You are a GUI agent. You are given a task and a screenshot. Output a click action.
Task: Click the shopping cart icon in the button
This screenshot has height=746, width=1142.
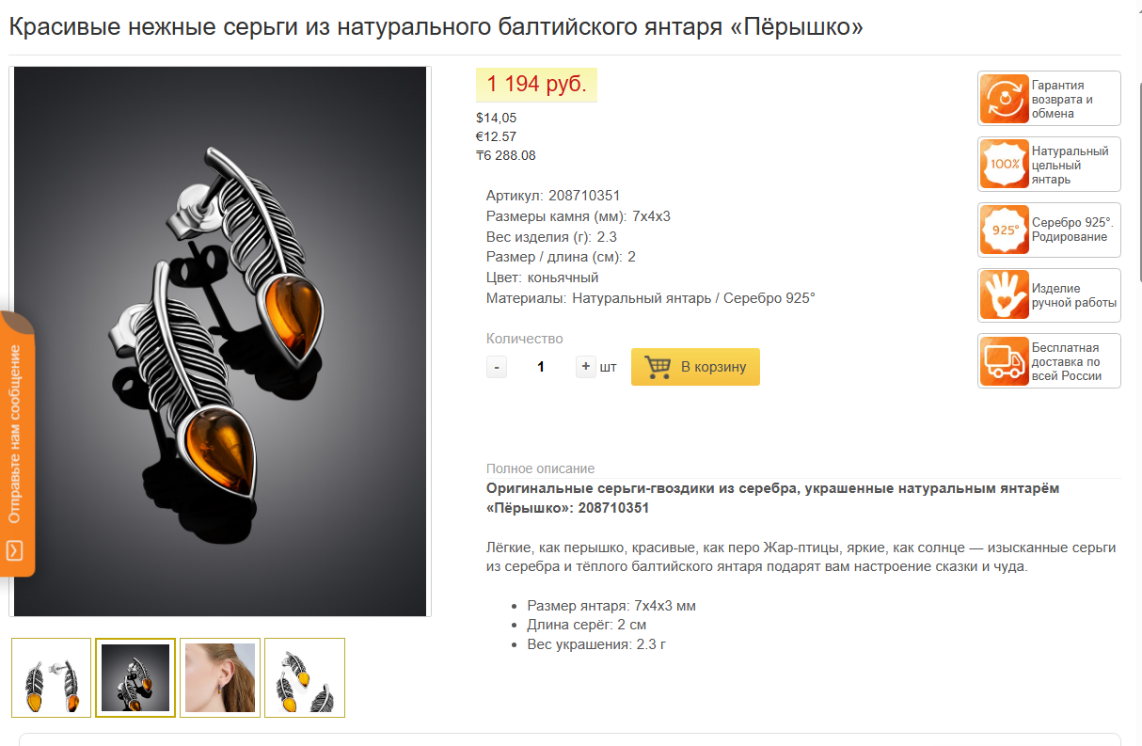click(658, 367)
